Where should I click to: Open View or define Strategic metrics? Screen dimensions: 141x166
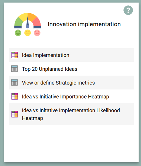58,83
